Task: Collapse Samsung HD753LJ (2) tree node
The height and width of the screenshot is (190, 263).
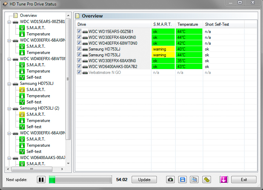Action: [9, 109]
